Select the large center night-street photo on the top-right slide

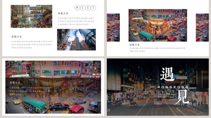click(x=158, y=25)
